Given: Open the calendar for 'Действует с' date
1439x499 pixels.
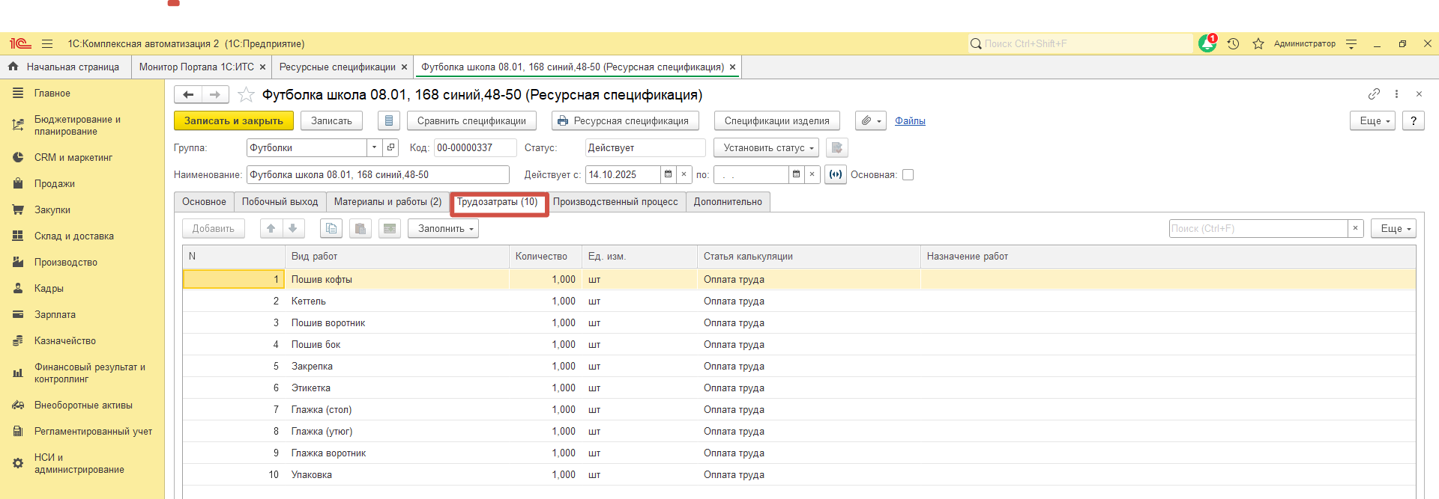Looking at the screenshot, I should (x=667, y=175).
